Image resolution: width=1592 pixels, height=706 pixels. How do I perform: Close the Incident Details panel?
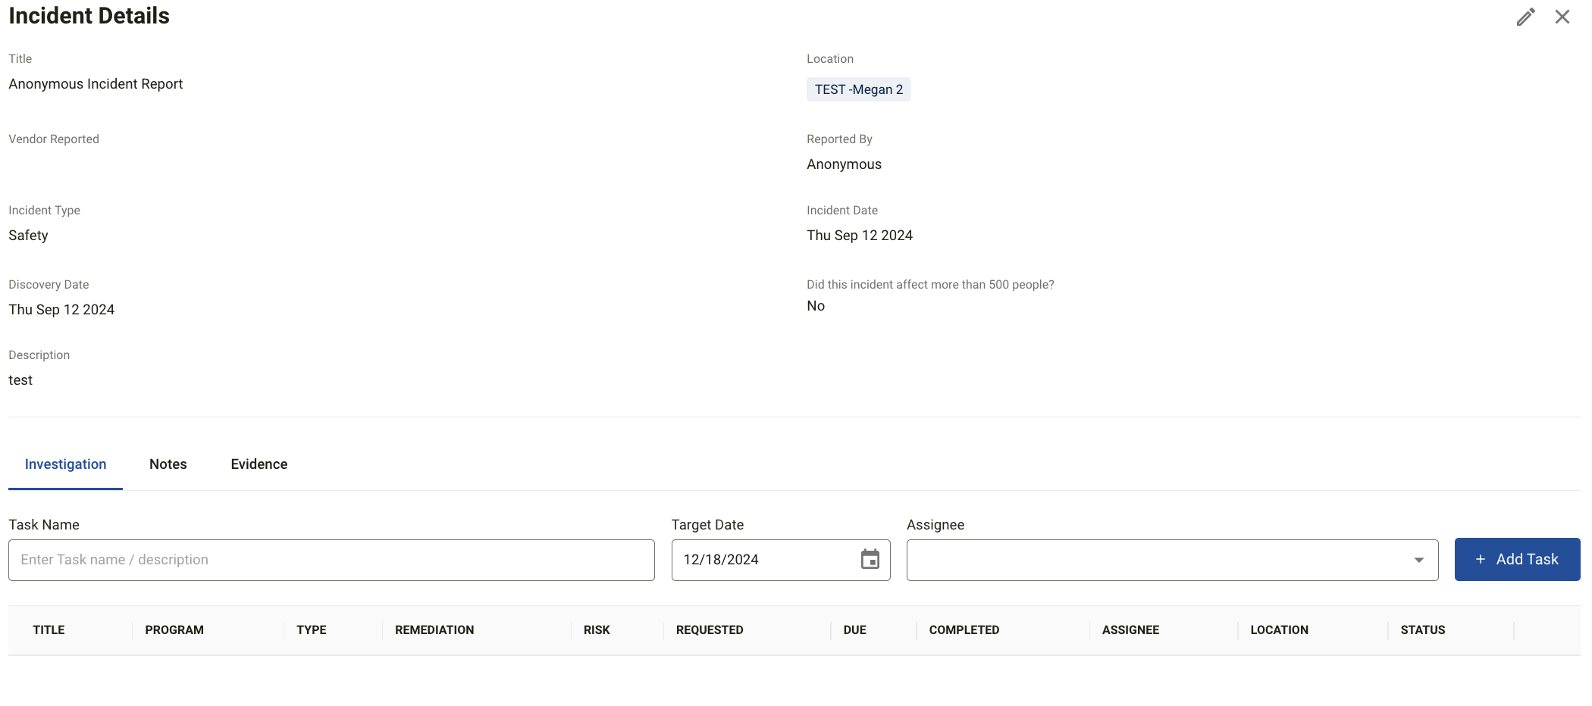click(1562, 17)
